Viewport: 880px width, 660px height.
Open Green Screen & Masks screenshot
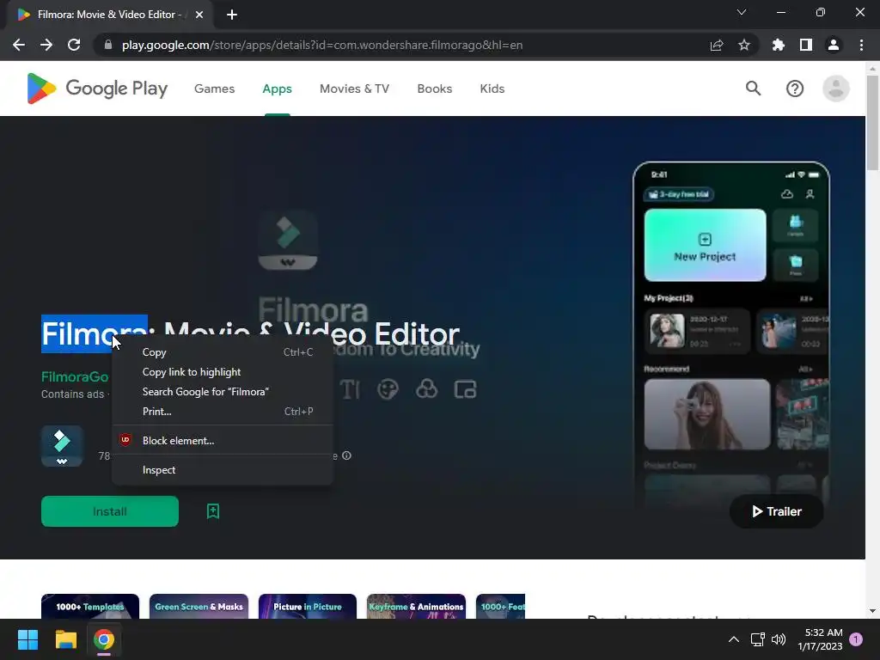tap(199, 606)
